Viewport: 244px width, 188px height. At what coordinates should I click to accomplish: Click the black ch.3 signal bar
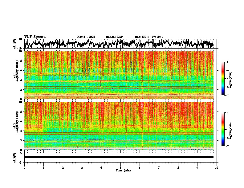pyautogui.click(x=119, y=157)
